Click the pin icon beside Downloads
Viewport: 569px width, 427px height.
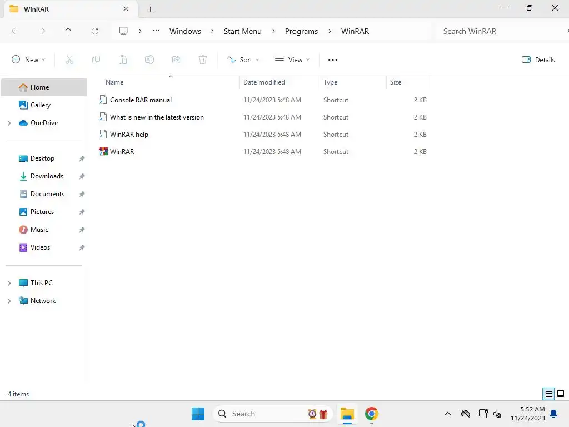click(82, 176)
